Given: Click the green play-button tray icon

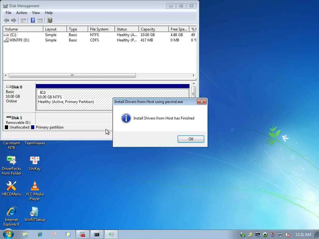Looking at the screenshot, I should (265, 235).
